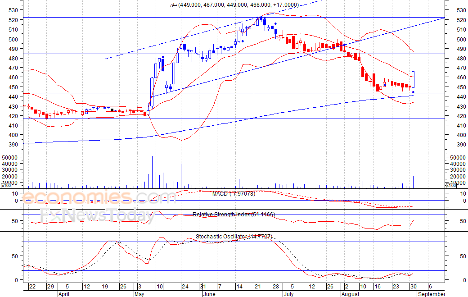This screenshot has width=468, height=297.
Task: Click date label 3 under May
Action: coord(139,287)
